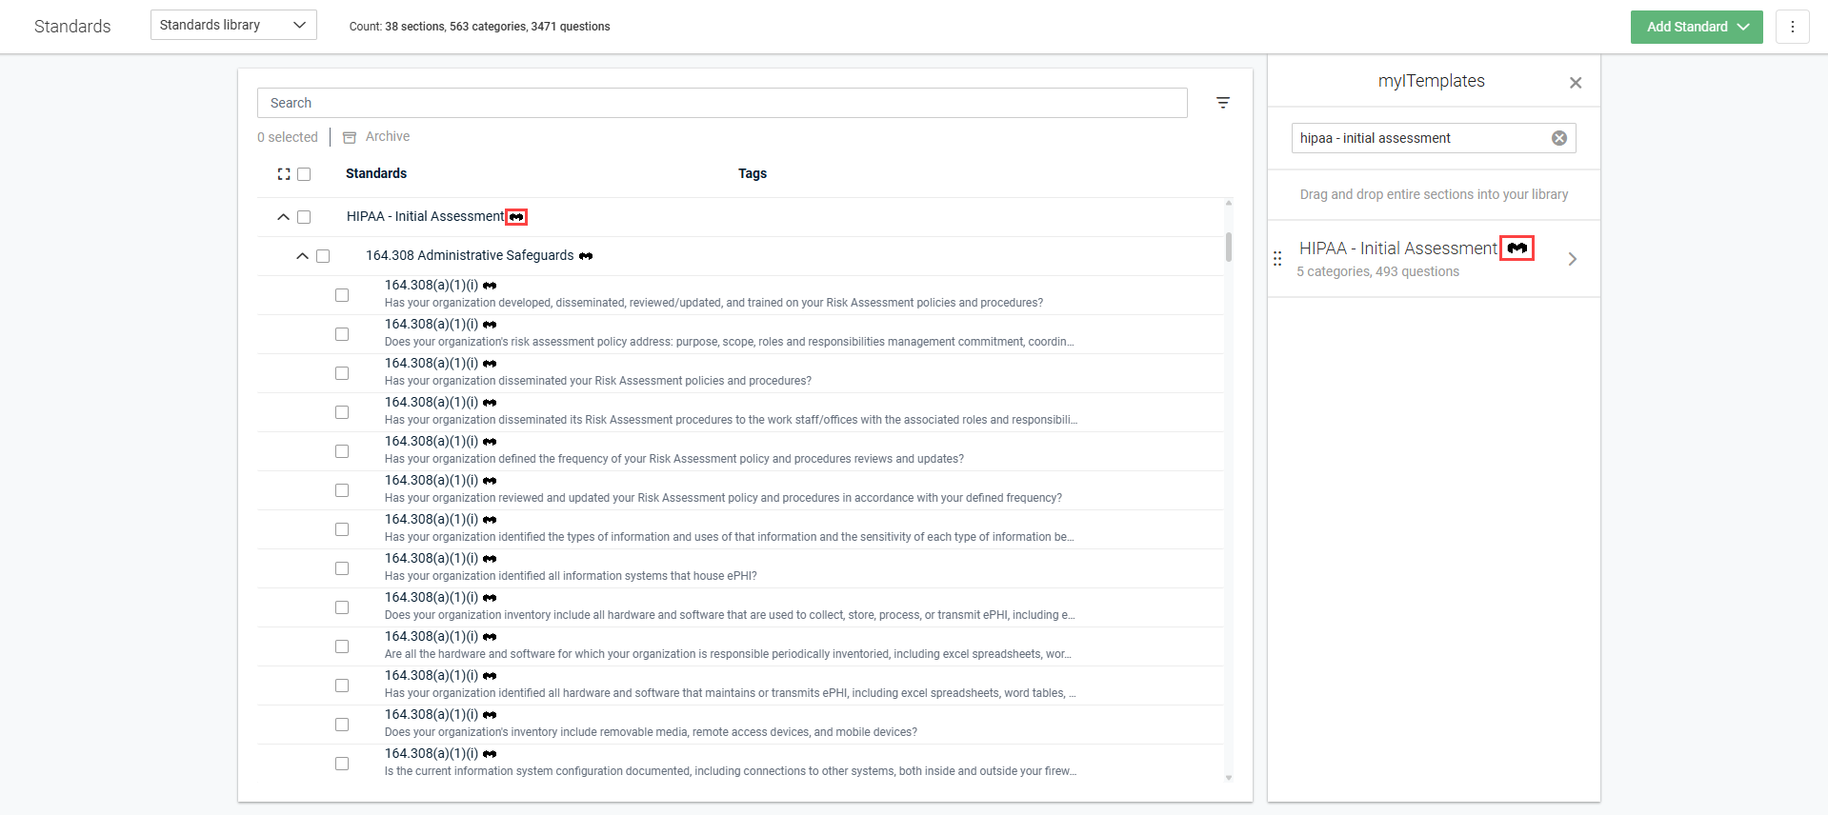Screen dimensions: 1828x815
Task: Expand HIPAA template using right chevron
Action: (x=1572, y=259)
